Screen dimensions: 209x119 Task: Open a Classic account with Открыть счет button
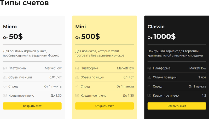[177, 106]
